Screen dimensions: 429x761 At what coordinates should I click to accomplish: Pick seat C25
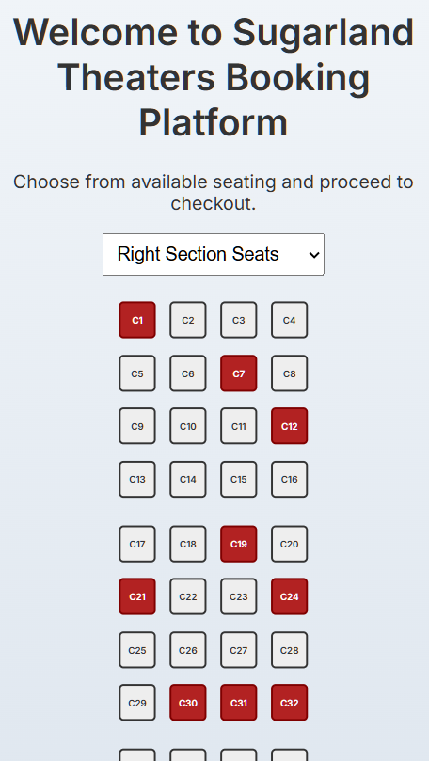tap(137, 650)
